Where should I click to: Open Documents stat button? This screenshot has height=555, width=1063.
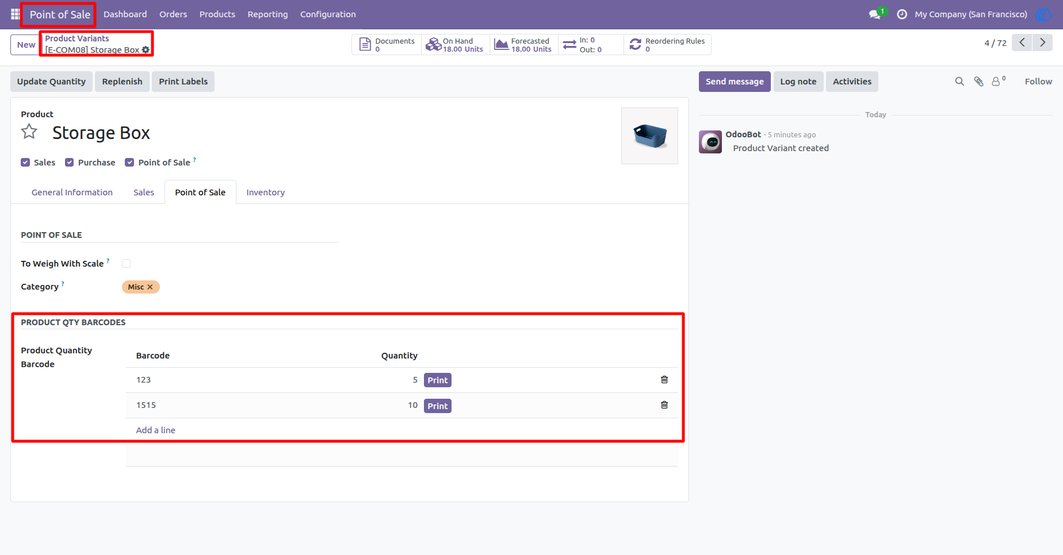click(387, 45)
